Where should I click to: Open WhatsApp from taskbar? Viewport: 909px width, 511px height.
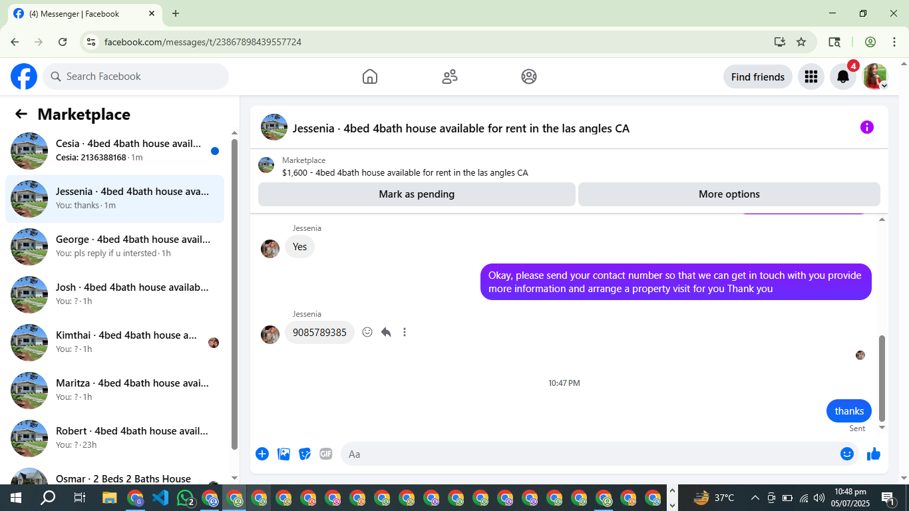tap(185, 498)
